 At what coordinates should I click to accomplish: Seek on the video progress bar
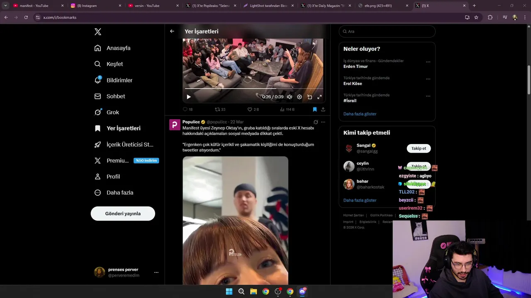254,89
